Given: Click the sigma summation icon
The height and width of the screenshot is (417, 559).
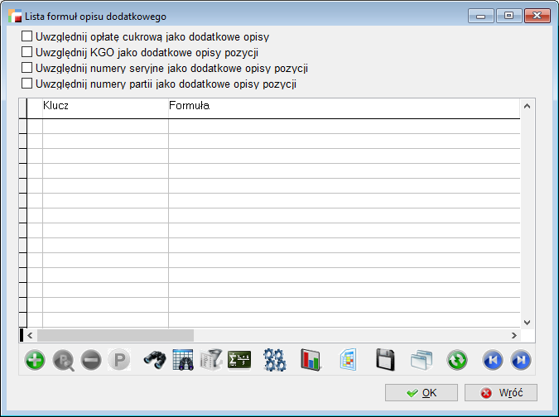Looking at the screenshot, I should point(239,360).
